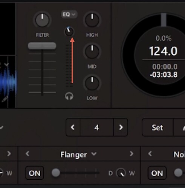
Task: Click the MID EQ knob
Action: [x=92, y=52]
